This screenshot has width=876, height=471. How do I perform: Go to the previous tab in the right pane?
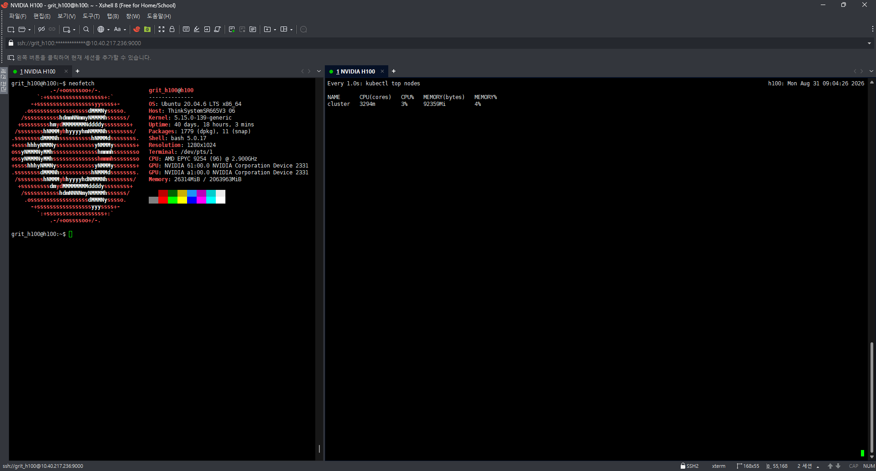pyautogui.click(x=855, y=71)
